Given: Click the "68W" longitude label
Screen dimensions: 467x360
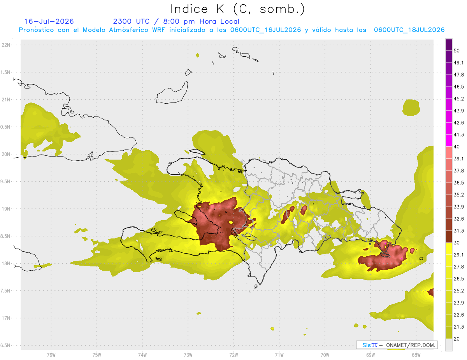Looking at the screenshot, I should point(416,355).
